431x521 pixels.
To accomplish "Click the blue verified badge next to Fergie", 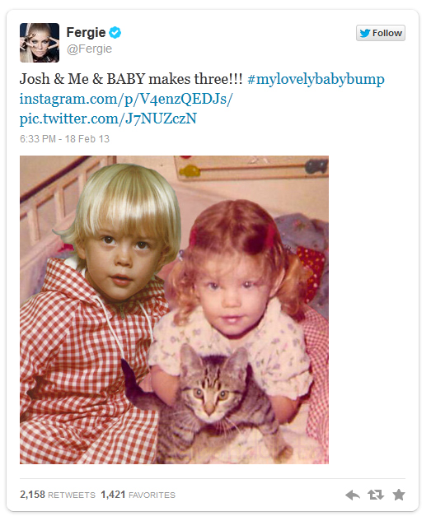I will 115,33.
